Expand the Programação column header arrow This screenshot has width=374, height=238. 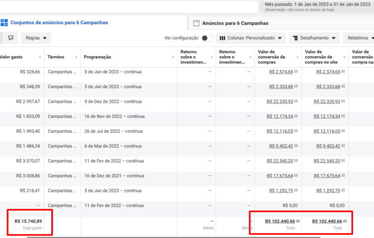click(173, 57)
